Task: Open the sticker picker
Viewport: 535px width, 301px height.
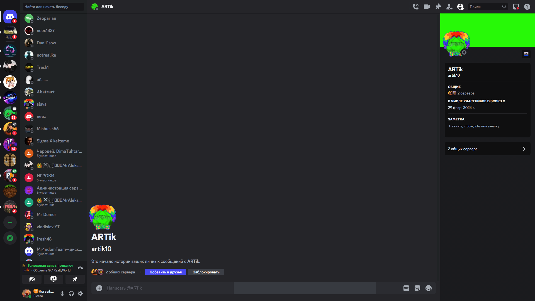Action: pos(417,288)
